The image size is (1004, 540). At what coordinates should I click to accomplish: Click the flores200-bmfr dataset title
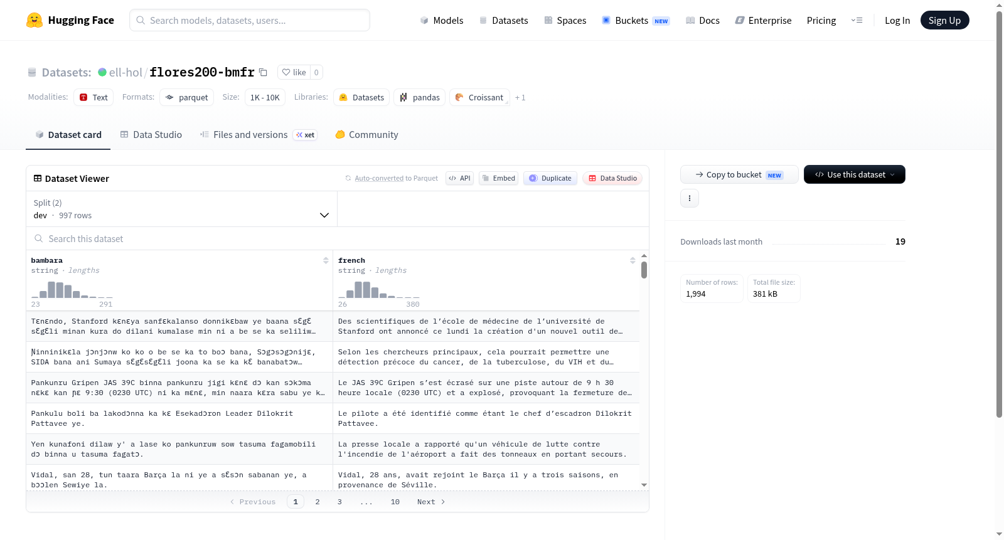point(202,72)
